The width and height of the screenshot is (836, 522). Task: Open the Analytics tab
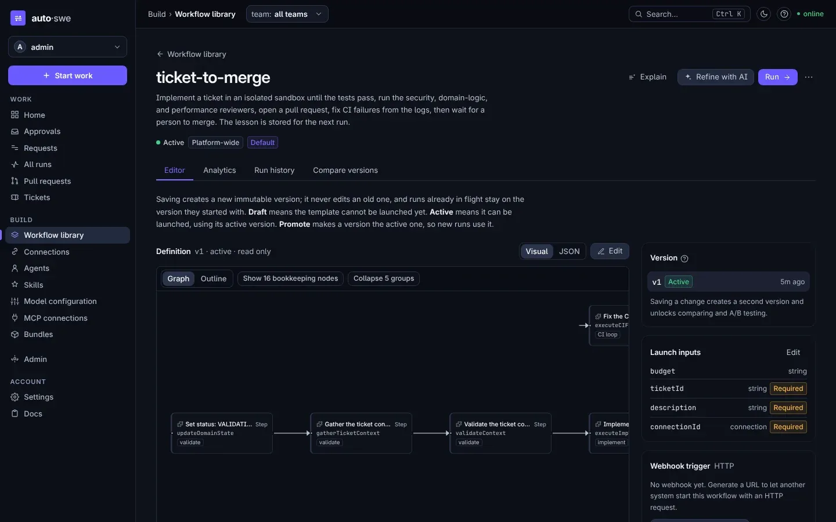point(219,171)
